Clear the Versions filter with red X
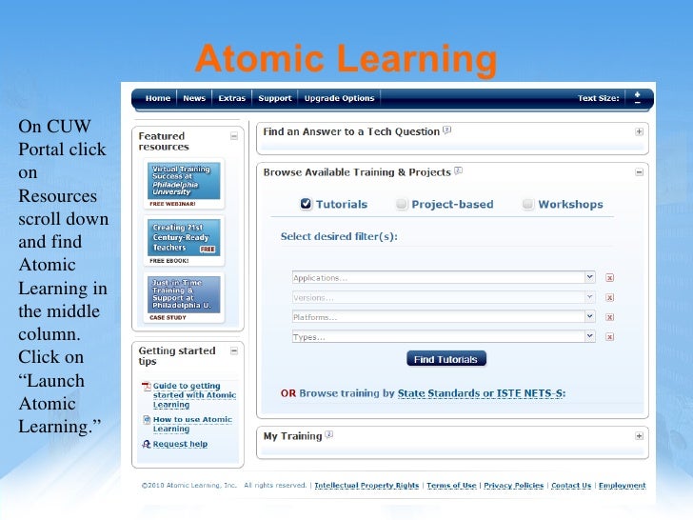The height and width of the screenshot is (520, 693). pyautogui.click(x=610, y=297)
